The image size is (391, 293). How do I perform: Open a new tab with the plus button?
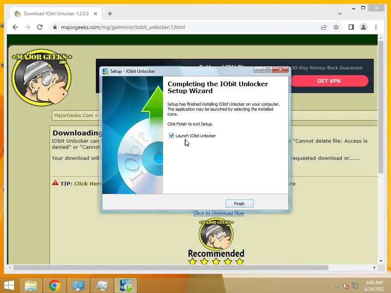tap(110, 14)
